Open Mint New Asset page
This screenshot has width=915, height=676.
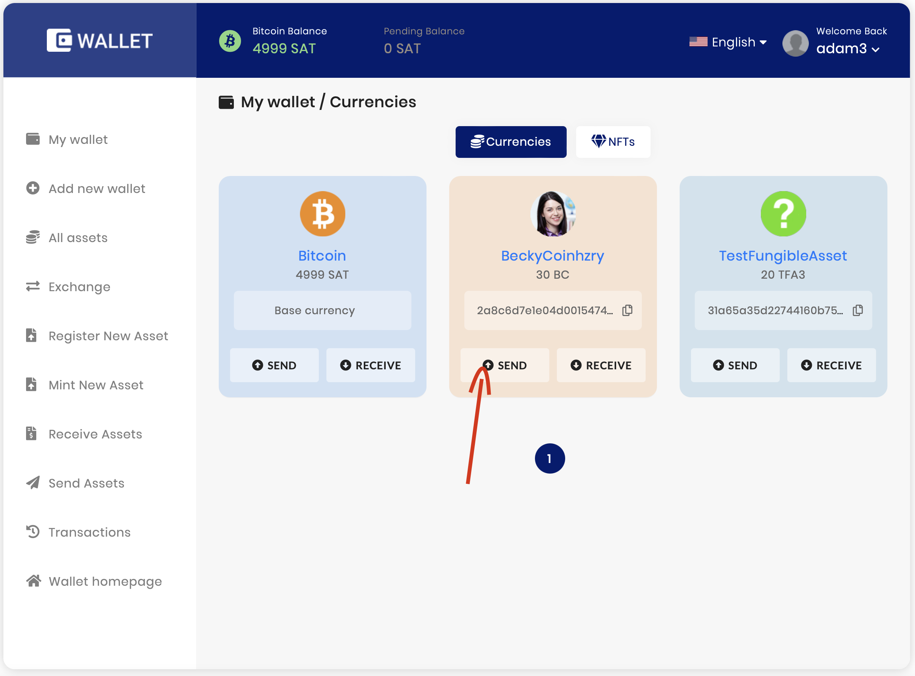pos(96,385)
